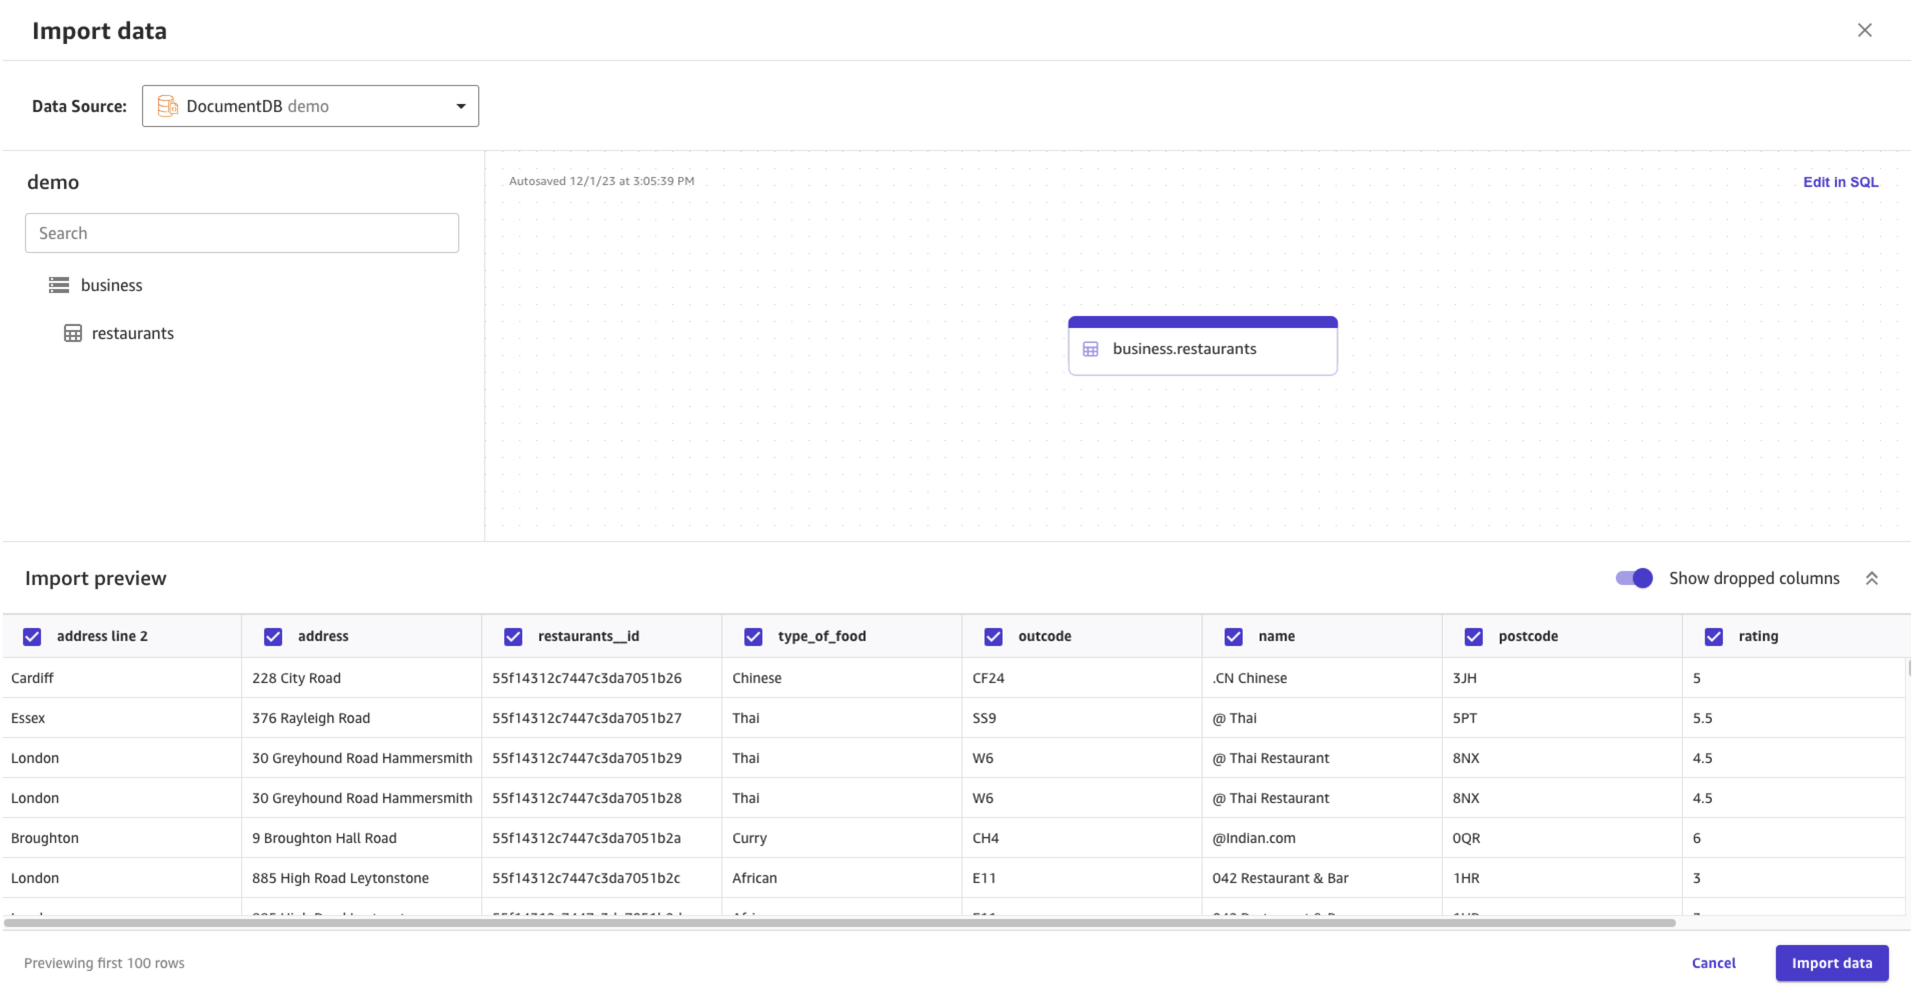
Task: Click the business database list icon
Action: (59, 285)
